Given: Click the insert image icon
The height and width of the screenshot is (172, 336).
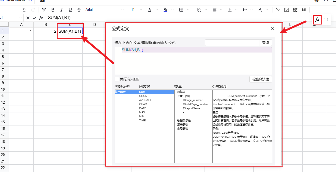Looking at the screenshot, I should [287, 10].
